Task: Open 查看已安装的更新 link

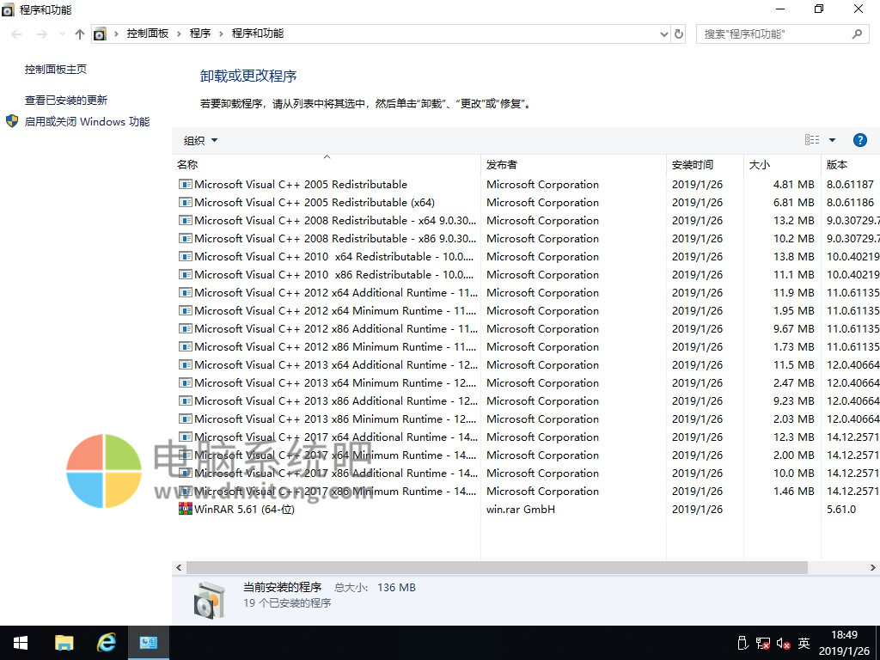Action: (65, 100)
